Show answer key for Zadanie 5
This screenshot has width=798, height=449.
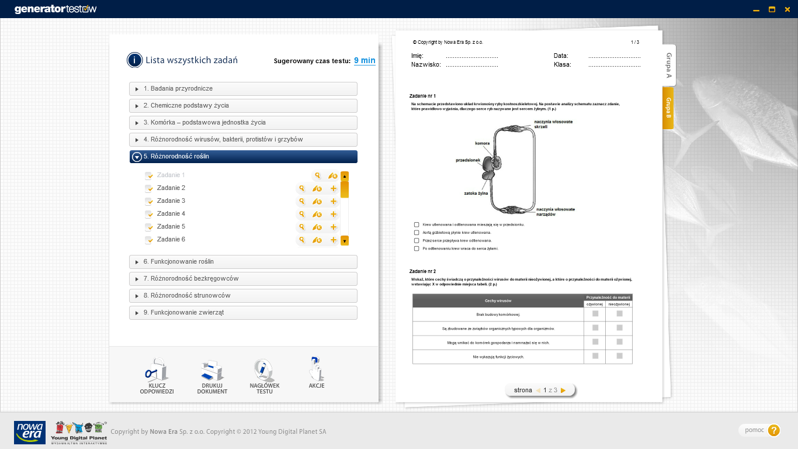point(317,227)
